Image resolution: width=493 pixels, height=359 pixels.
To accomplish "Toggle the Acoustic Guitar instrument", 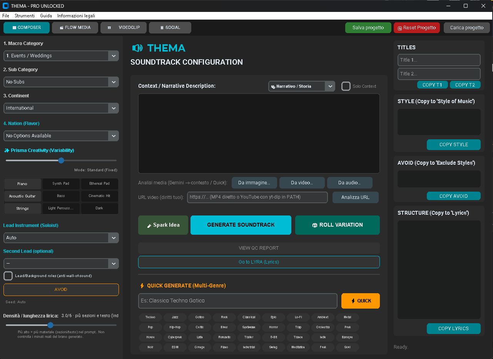I will pos(22,196).
